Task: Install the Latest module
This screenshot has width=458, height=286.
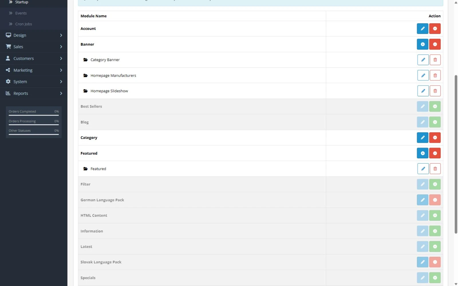Action: tap(435, 247)
